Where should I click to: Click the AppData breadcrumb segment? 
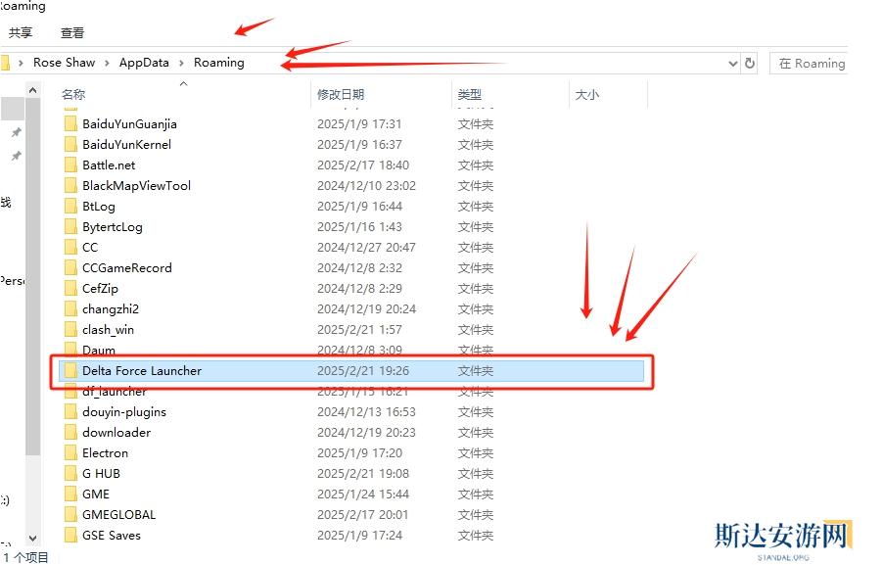(144, 63)
